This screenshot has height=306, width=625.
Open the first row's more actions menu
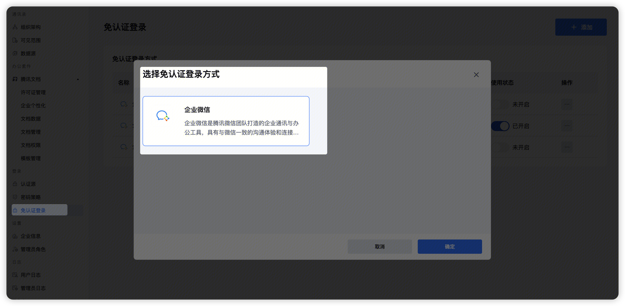[x=566, y=104]
